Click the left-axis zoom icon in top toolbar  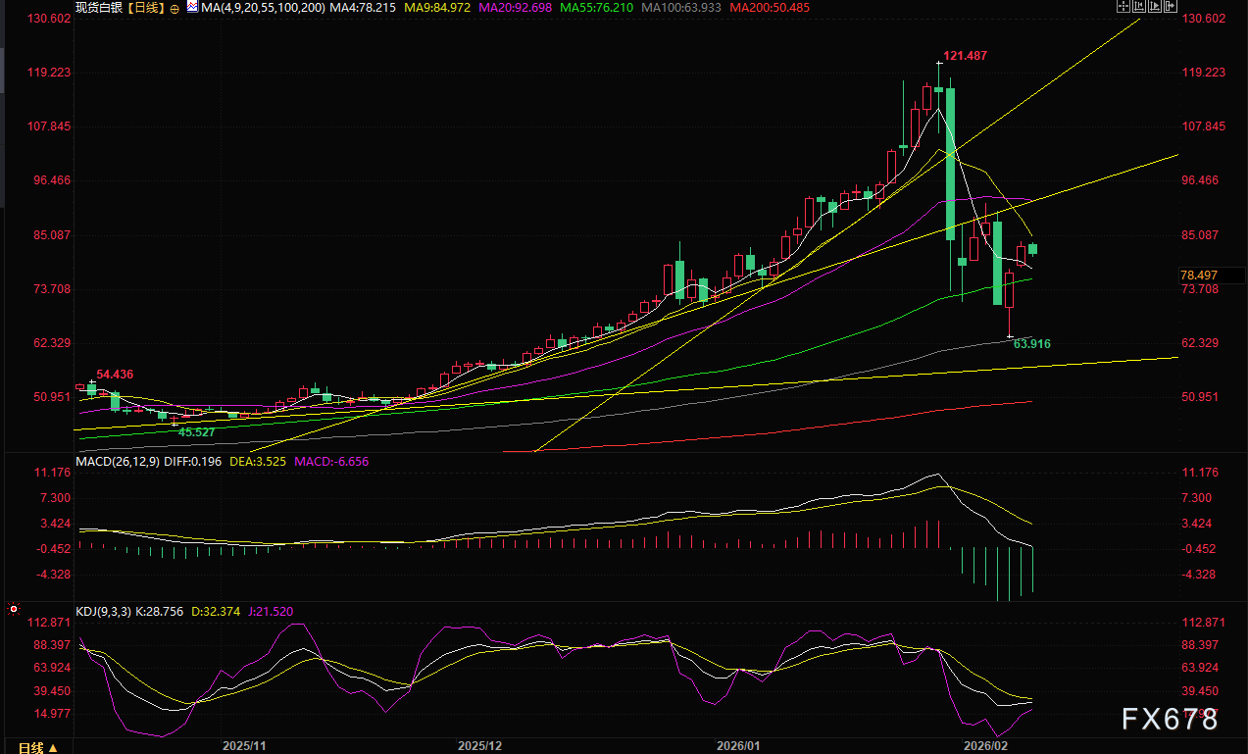[1138, 6]
